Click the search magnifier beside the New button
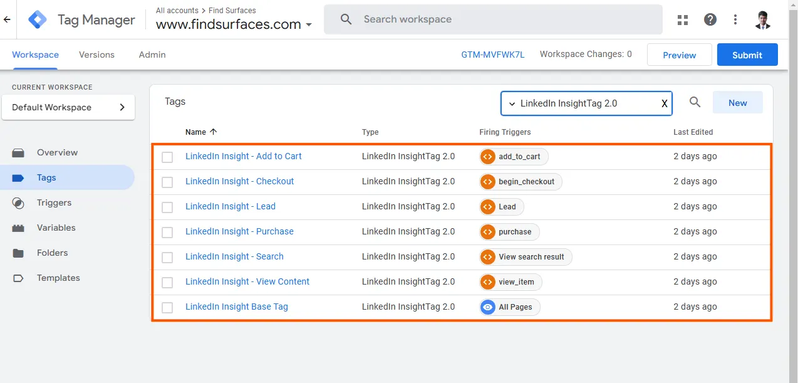Viewport: 798px width, 383px height. [x=695, y=102]
